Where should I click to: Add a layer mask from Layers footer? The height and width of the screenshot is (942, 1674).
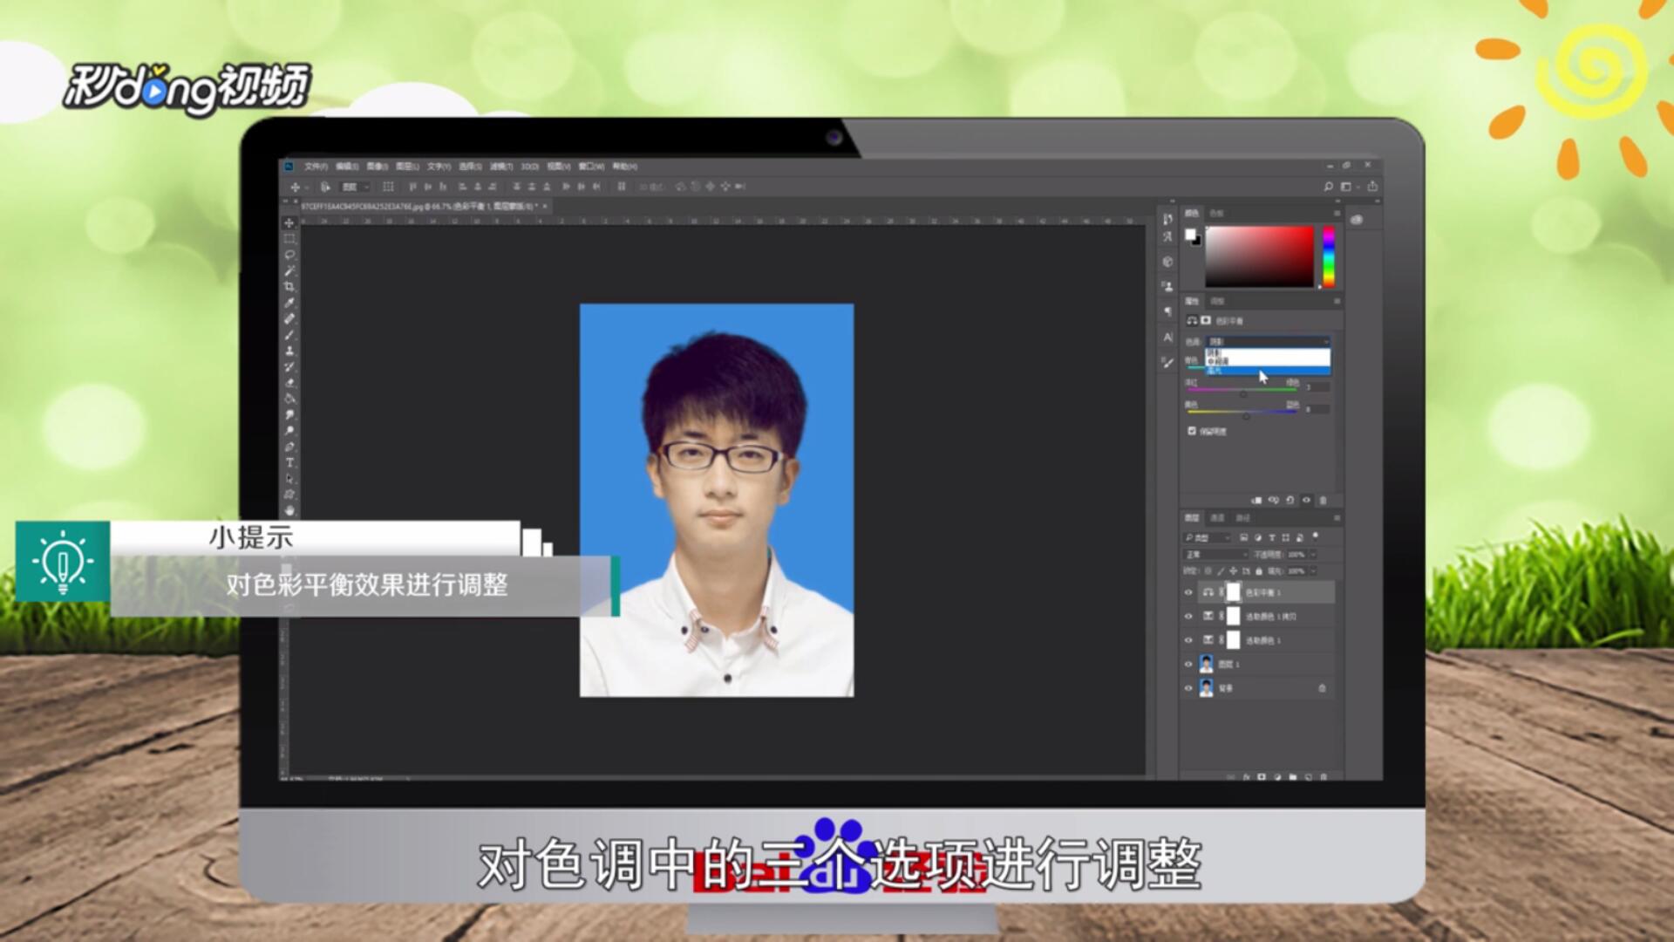tap(1262, 776)
